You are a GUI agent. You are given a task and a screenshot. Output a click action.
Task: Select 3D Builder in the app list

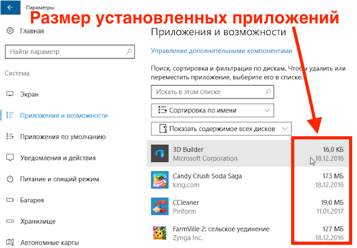247,153
